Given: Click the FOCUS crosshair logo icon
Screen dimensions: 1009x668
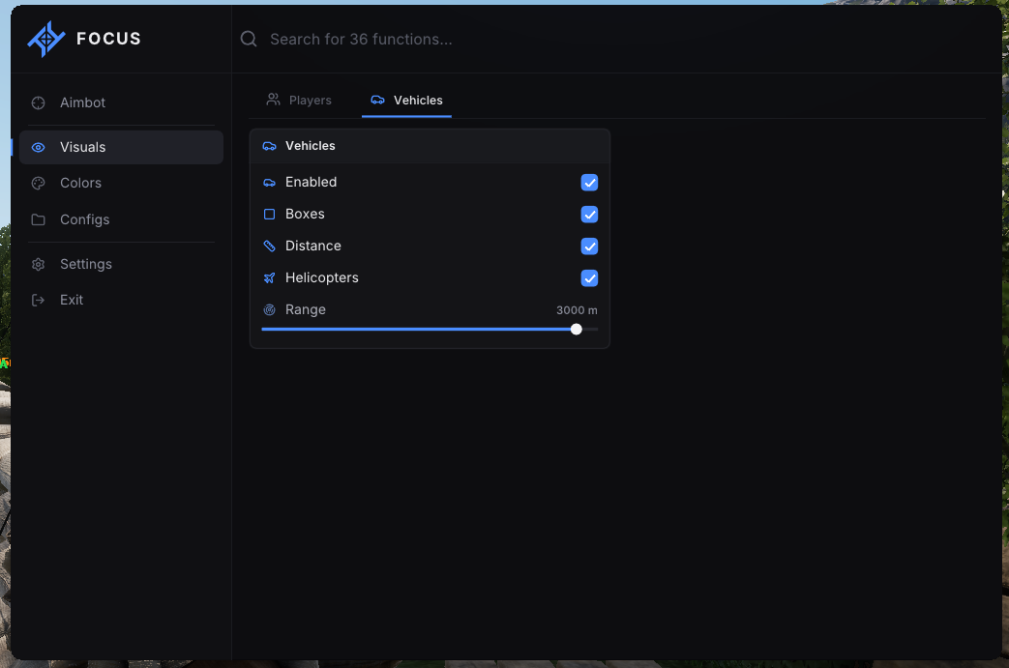Looking at the screenshot, I should point(45,39).
